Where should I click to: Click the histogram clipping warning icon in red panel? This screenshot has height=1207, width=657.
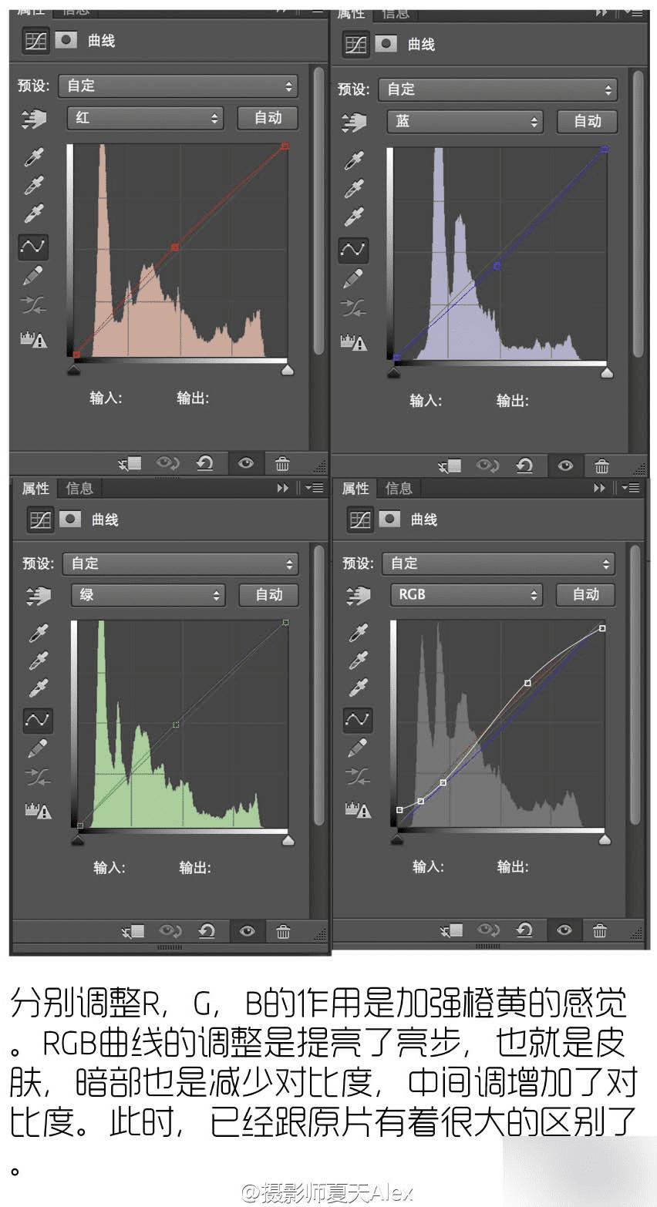pos(33,338)
